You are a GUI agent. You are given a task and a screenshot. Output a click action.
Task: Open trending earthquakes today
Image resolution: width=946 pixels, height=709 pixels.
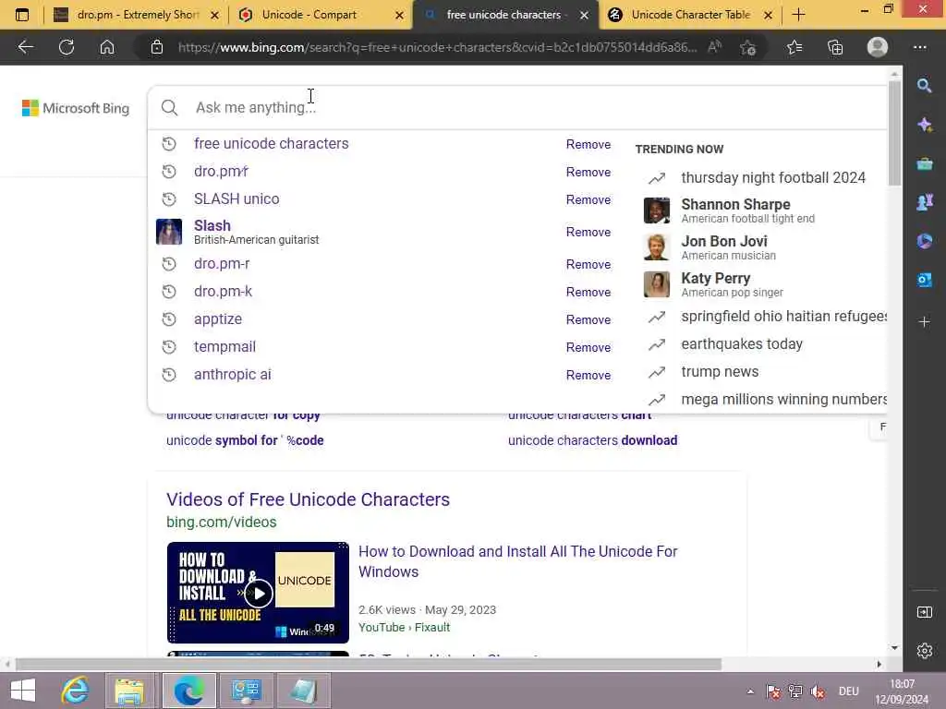(x=742, y=344)
